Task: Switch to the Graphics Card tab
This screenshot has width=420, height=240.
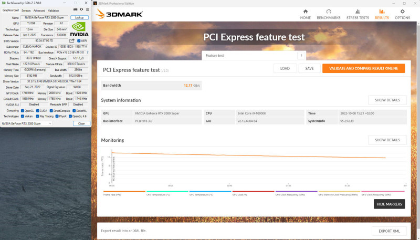Action: pyautogui.click(x=10, y=11)
